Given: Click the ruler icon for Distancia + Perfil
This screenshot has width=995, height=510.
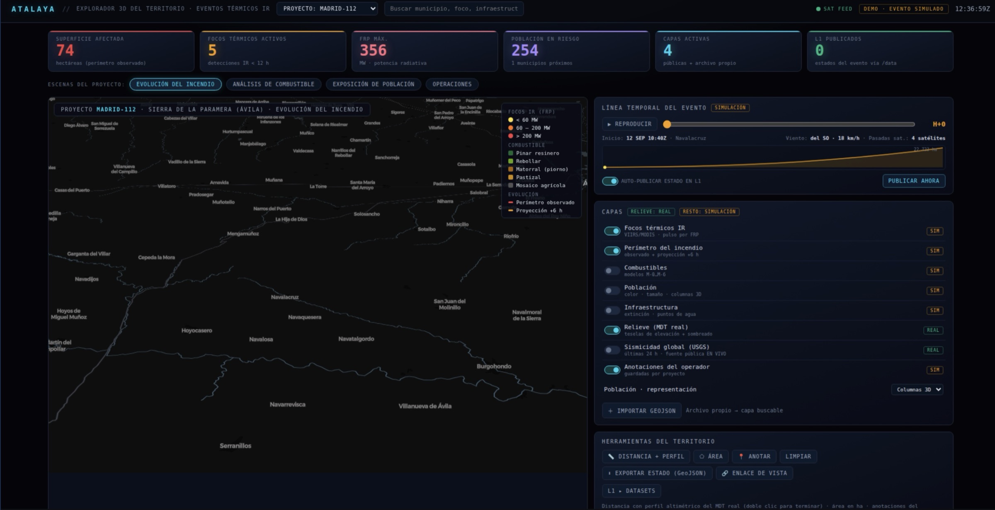Looking at the screenshot, I should [611, 457].
